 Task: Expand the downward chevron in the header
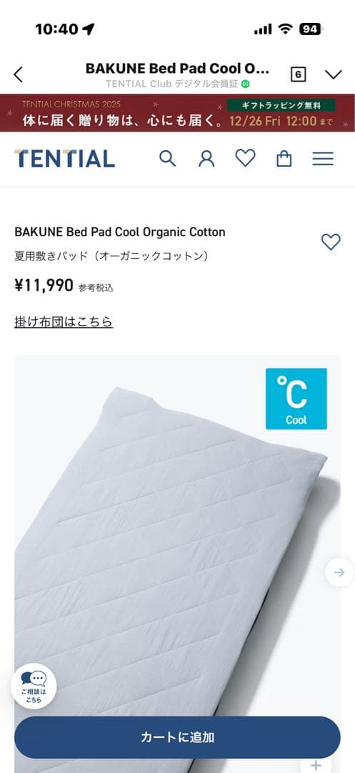pyautogui.click(x=334, y=74)
